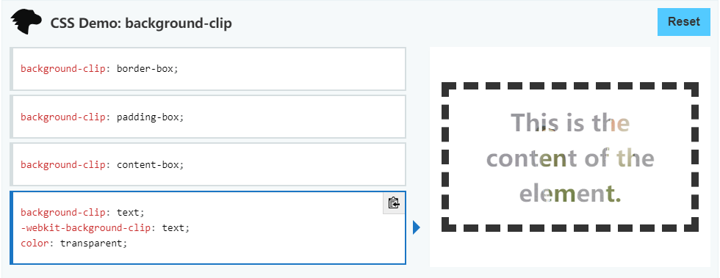Select the border-box example choice
This screenshot has width=720, height=278.
coord(207,69)
